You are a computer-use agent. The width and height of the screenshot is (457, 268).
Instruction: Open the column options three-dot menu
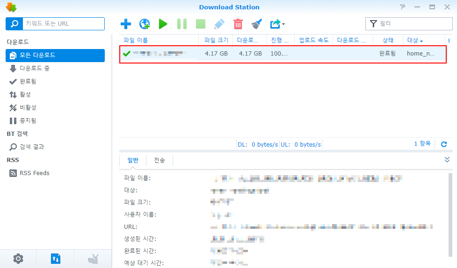(x=449, y=41)
